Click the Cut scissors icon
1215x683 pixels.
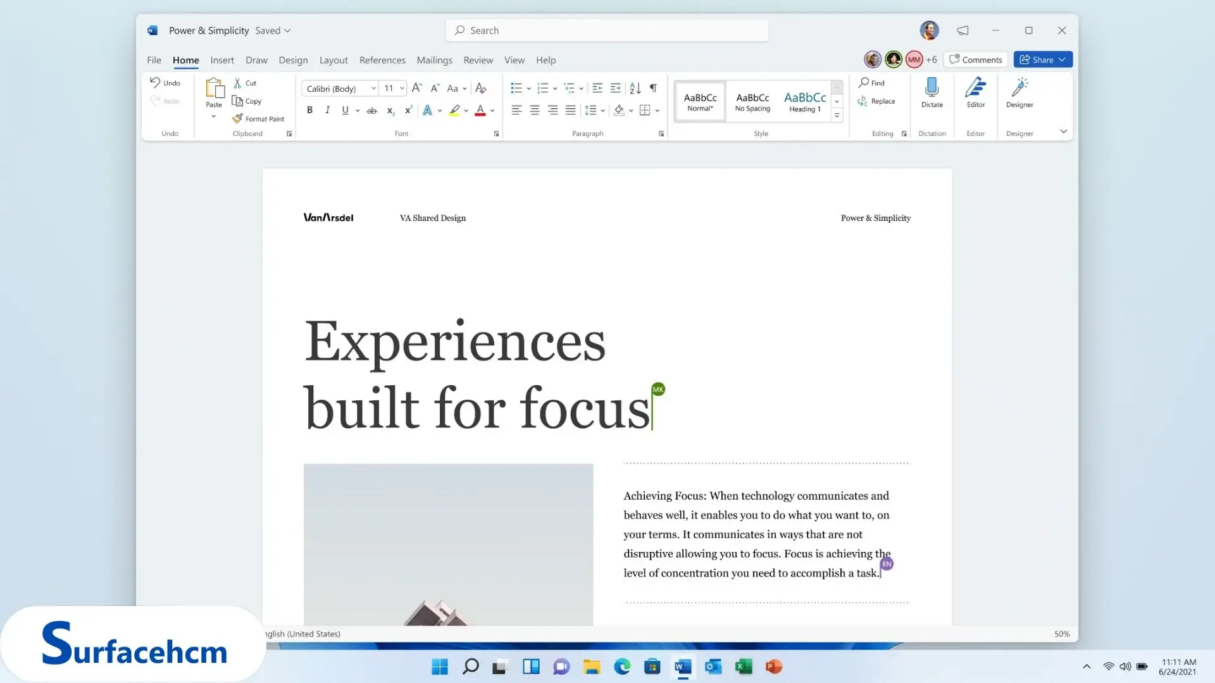click(237, 83)
